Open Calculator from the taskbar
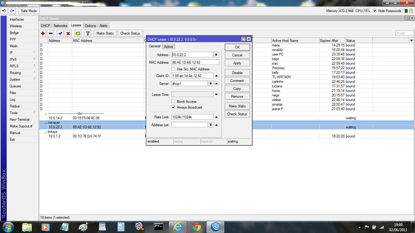This screenshot has width=415, height=233. [x=121, y=227]
